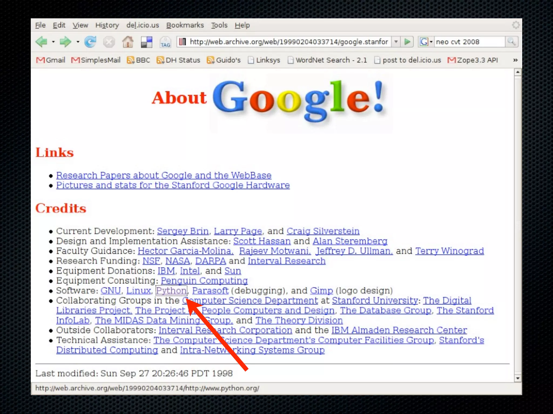553x414 pixels.
Task: Click the green Back arrow button
Action: pos(42,42)
